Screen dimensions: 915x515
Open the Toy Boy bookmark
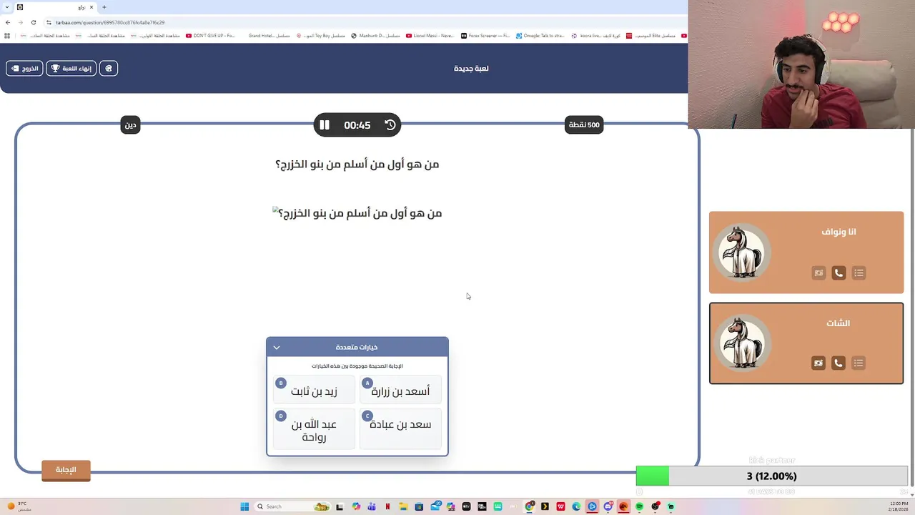point(320,35)
